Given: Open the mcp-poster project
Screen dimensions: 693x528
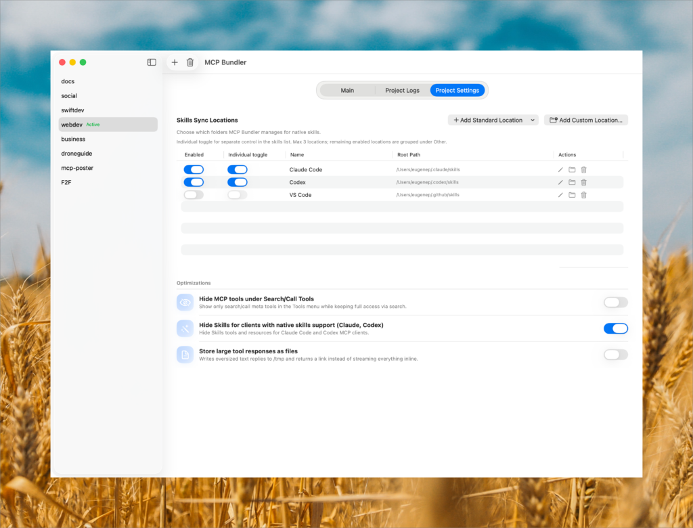Looking at the screenshot, I should pyautogui.click(x=77, y=168).
